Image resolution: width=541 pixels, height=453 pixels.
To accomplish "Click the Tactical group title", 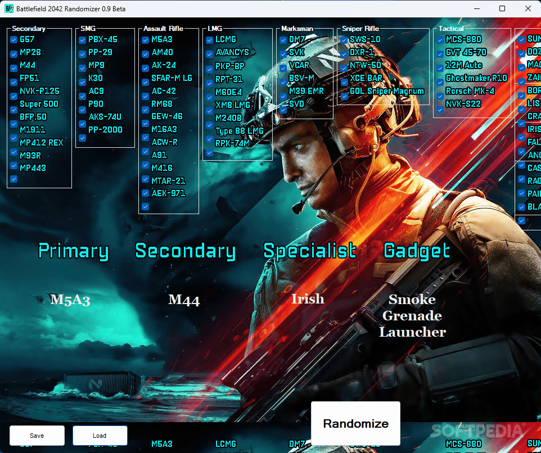I will (451, 29).
